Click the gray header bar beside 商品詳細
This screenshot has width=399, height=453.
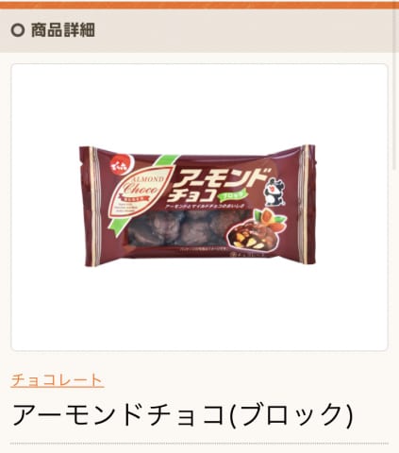click(245, 31)
